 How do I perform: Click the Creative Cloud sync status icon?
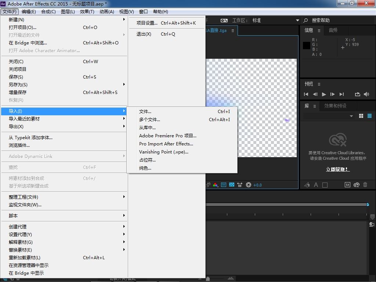click(x=357, y=185)
